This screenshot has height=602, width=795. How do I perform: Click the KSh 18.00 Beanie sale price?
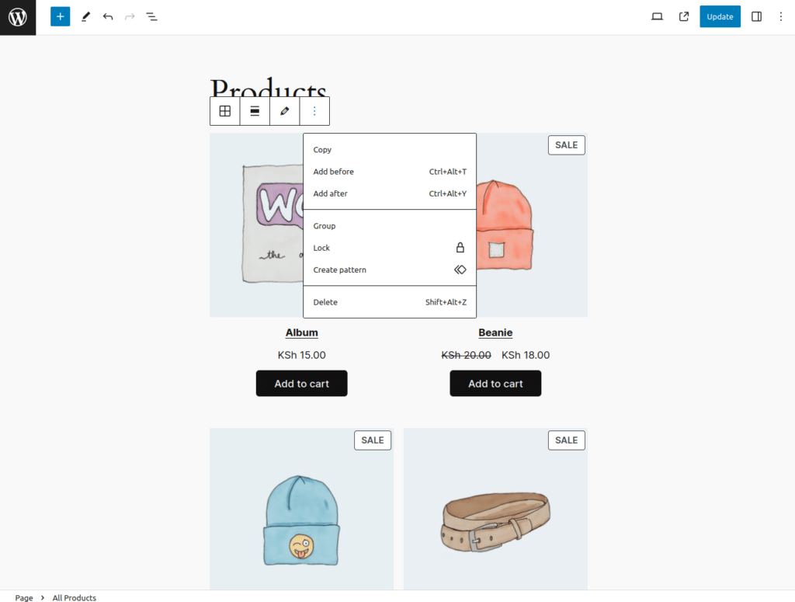coord(526,355)
